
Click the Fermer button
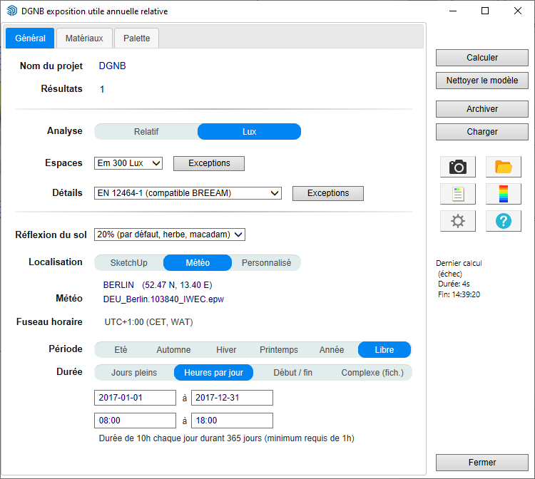[x=482, y=463]
